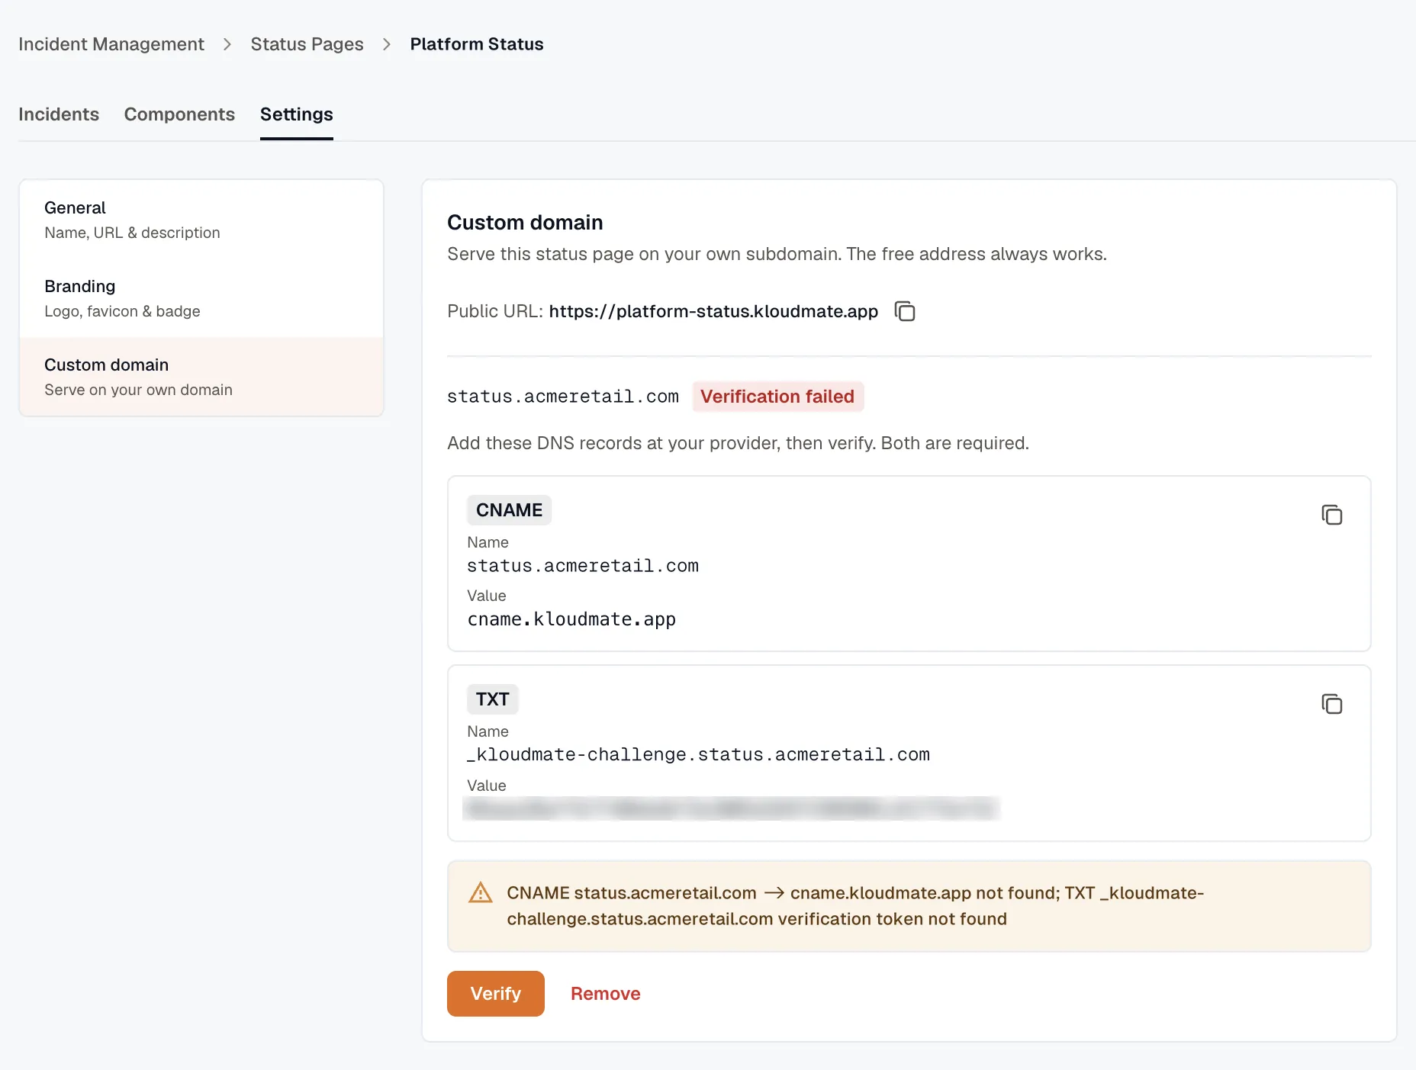
Task: Click the Verify button
Action: [x=496, y=994]
